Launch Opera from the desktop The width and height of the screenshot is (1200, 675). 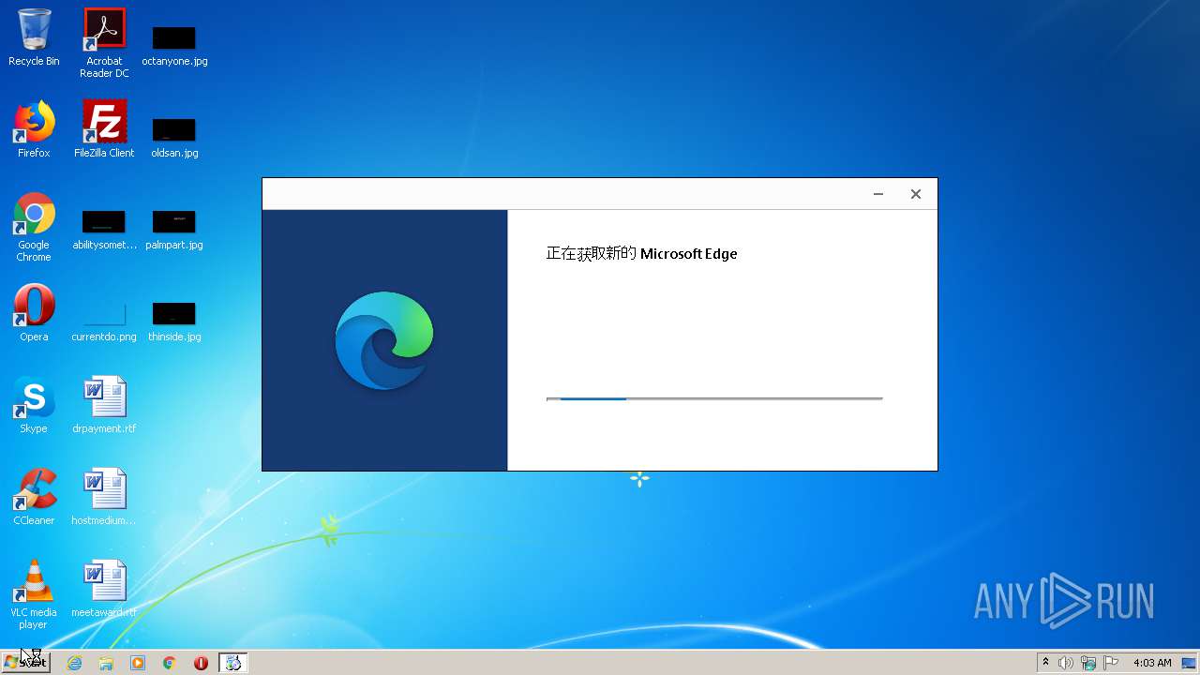point(34,313)
